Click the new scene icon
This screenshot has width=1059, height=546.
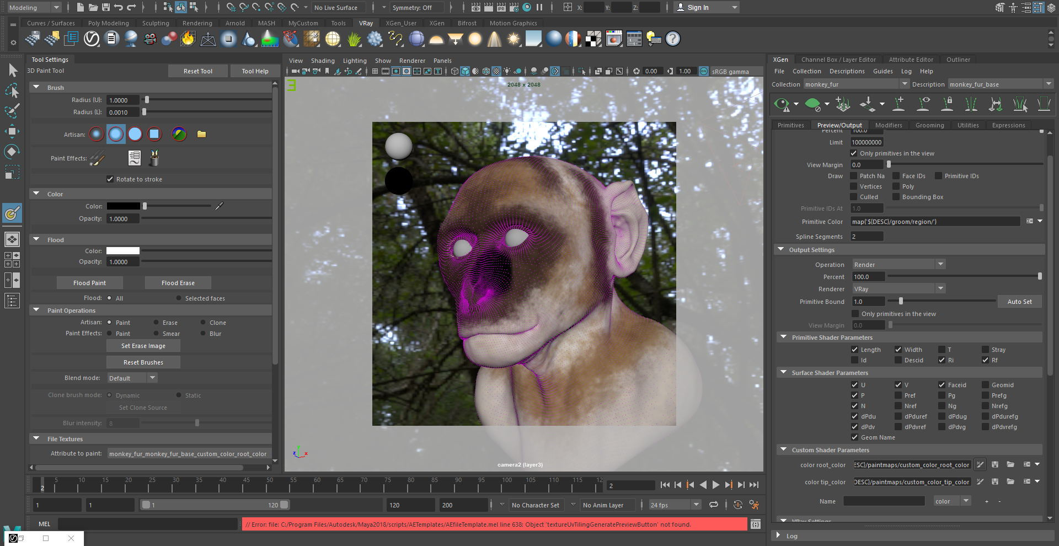pos(81,7)
